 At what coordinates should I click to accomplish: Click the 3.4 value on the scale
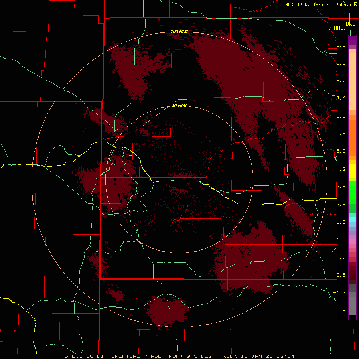[x=341, y=187]
